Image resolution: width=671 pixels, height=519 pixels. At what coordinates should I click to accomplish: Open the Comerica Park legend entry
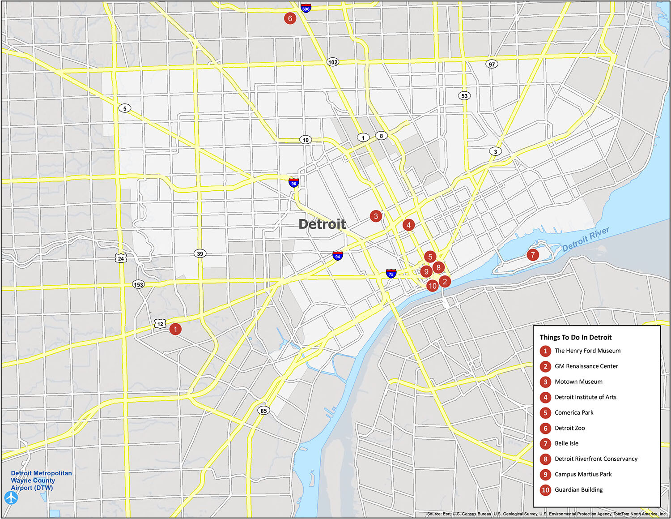(574, 412)
